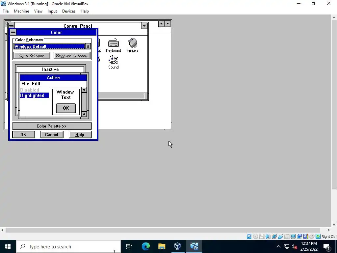Viewport: 337px width, 253px height.
Task: Open the Printers icon in Control Panel
Action: click(132, 45)
